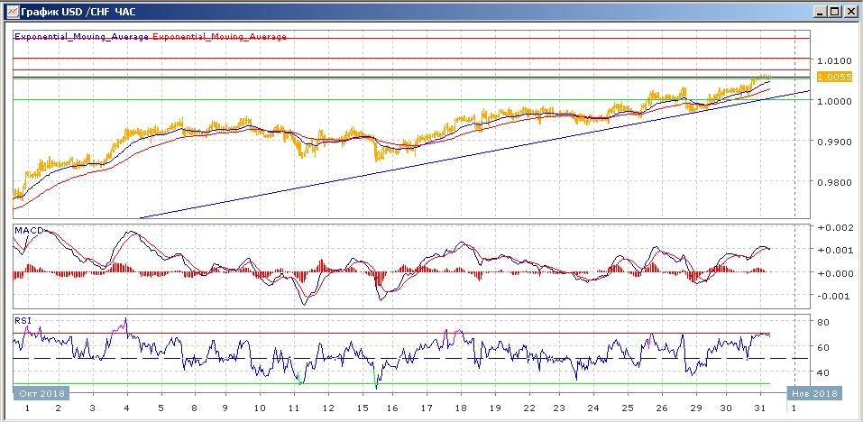Select date 16 on the time axis
This screenshot has height=422, width=863.
(392, 408)
